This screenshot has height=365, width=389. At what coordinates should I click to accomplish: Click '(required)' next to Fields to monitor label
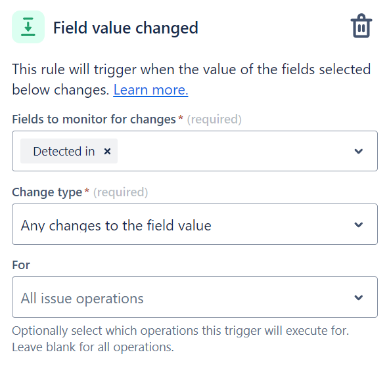(214, 119)
